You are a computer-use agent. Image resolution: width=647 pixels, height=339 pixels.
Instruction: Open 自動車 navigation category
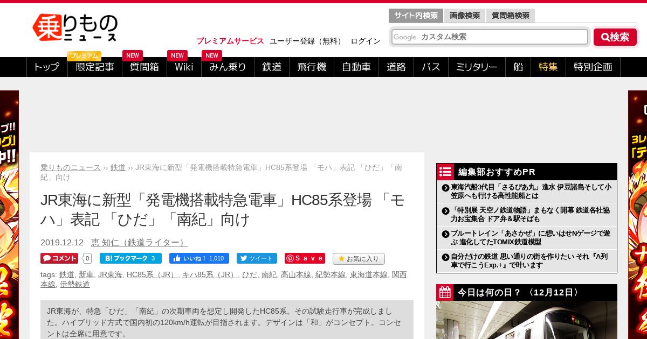[x=356, y=67]
